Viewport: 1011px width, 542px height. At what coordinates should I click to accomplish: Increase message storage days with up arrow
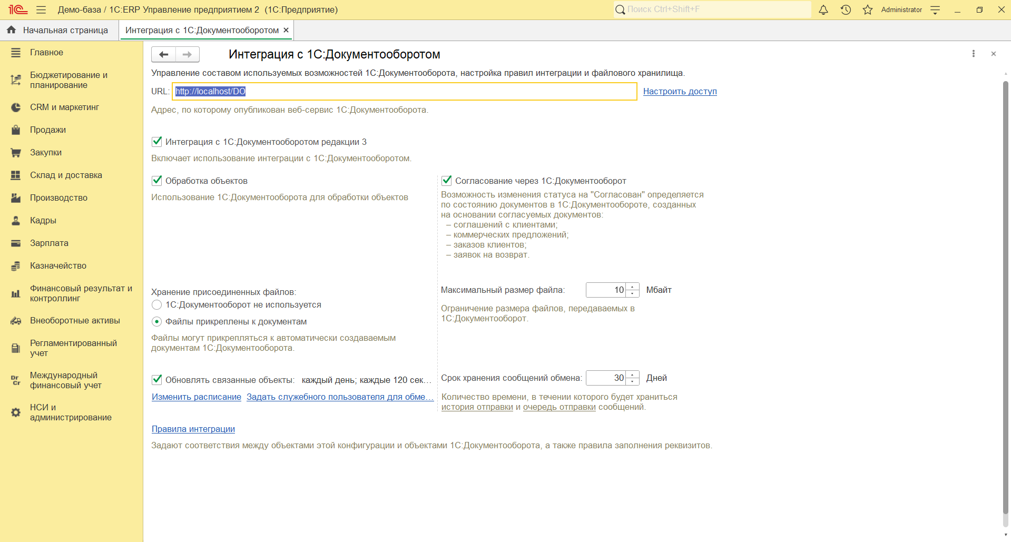pos(633,375)
